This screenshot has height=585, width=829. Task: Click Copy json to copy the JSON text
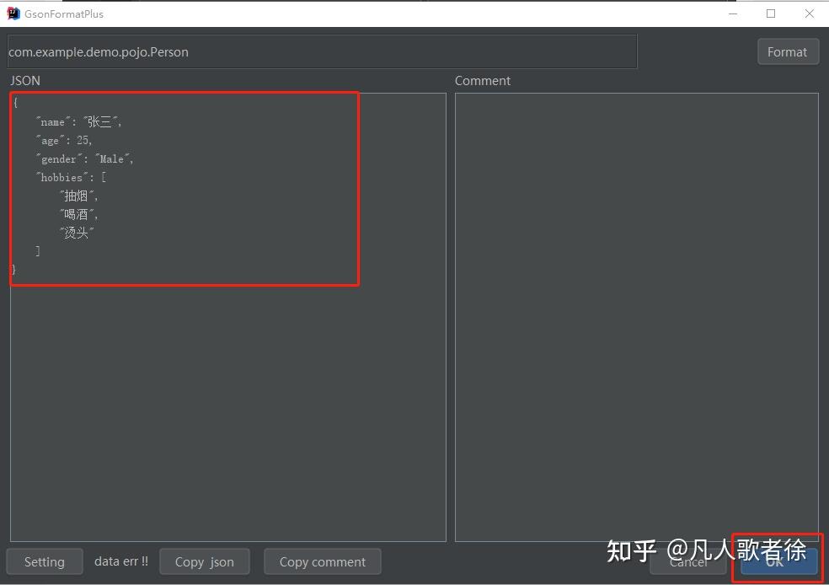tap(204, 561)
